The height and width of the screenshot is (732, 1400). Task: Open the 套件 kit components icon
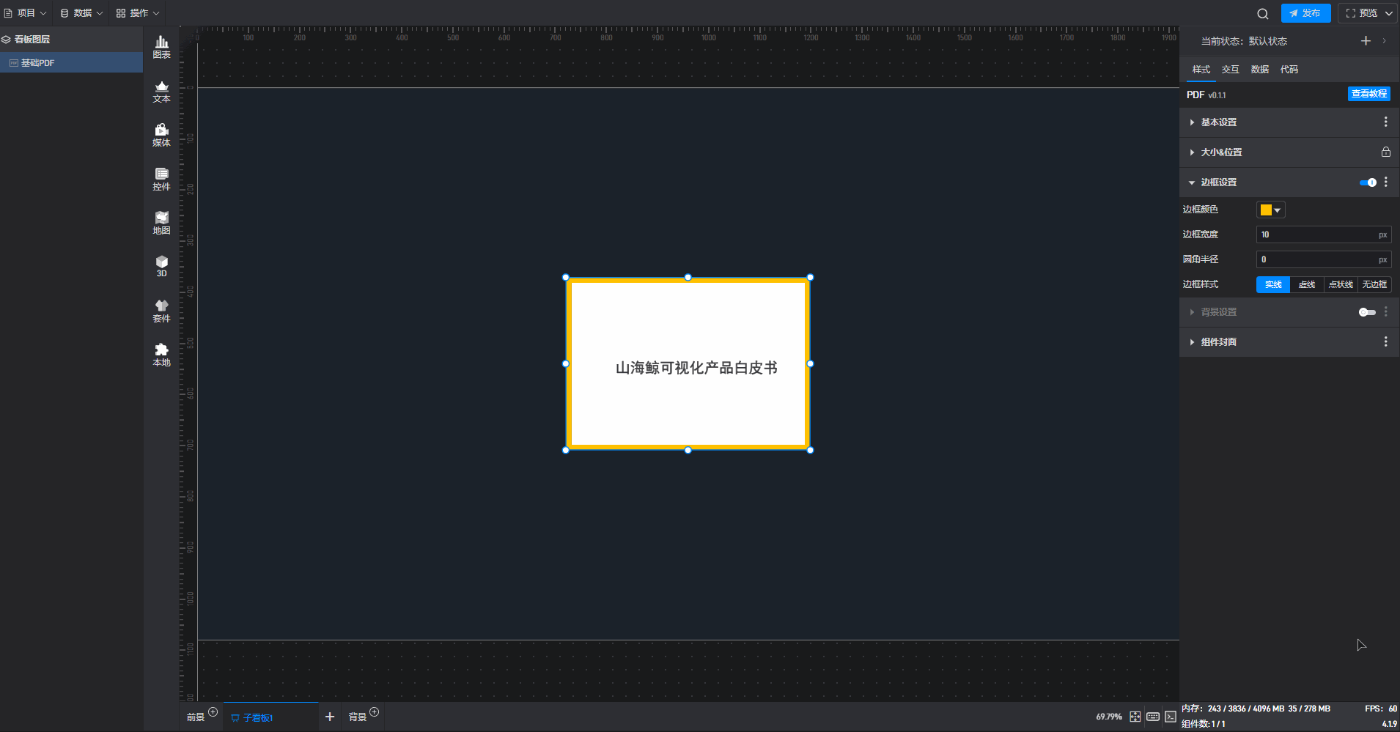click(161, 311)
